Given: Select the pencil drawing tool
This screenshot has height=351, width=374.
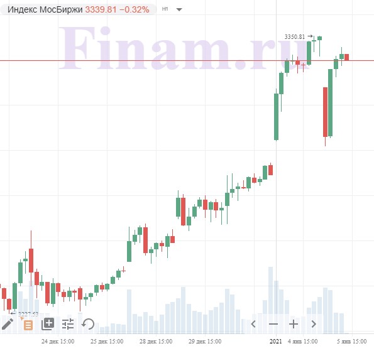Looking at the screenshot, I should [x=8, y=324].
